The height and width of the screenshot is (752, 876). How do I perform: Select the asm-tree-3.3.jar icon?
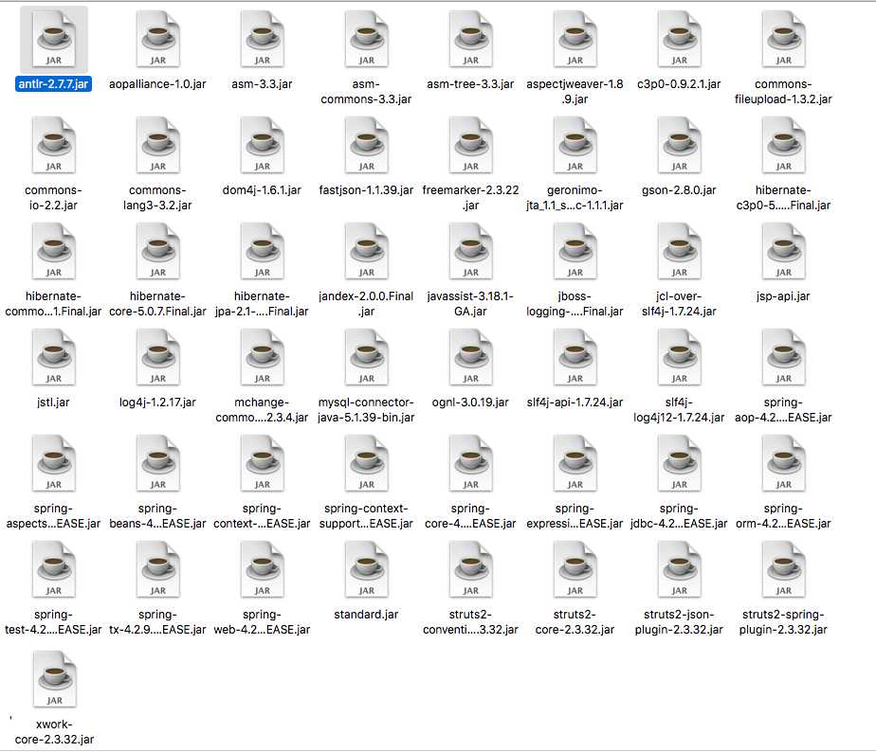click(x=470, y=40)
